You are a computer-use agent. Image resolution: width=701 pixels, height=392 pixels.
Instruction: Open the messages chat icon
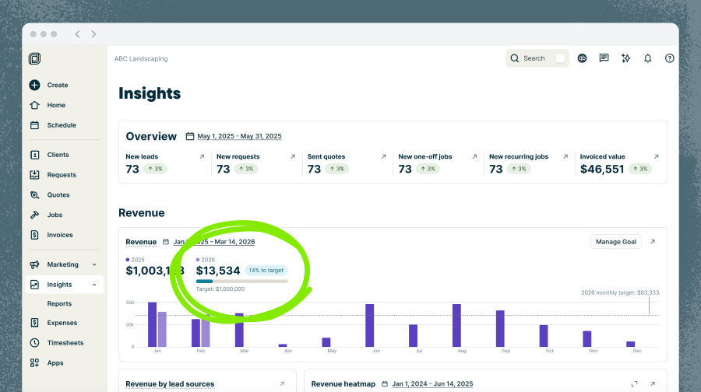[x=604, y=58]
